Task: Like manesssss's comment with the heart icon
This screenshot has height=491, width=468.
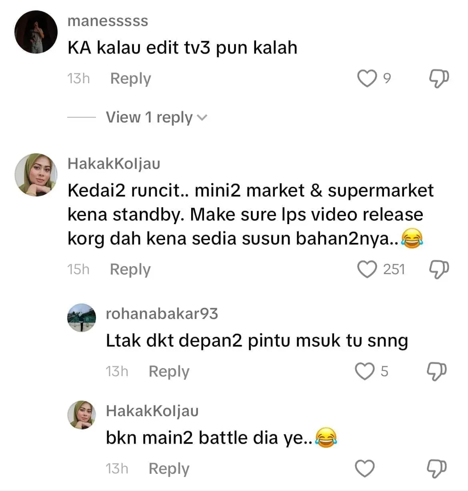Action: (x=367, y=78)
